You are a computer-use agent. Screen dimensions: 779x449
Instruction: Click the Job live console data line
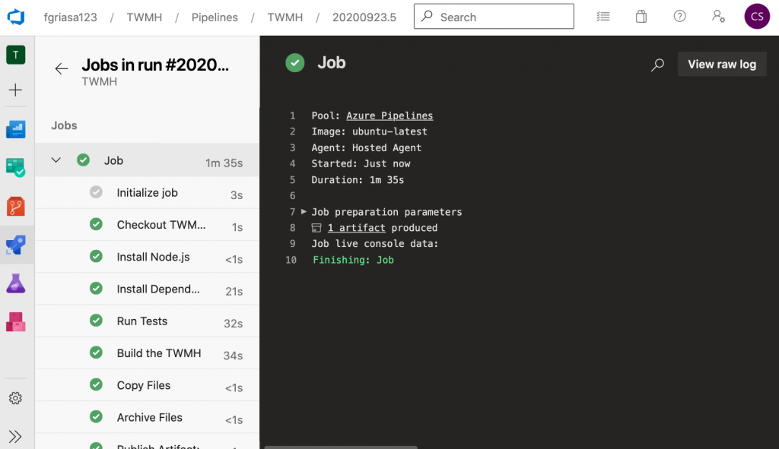tap(375, 244)
